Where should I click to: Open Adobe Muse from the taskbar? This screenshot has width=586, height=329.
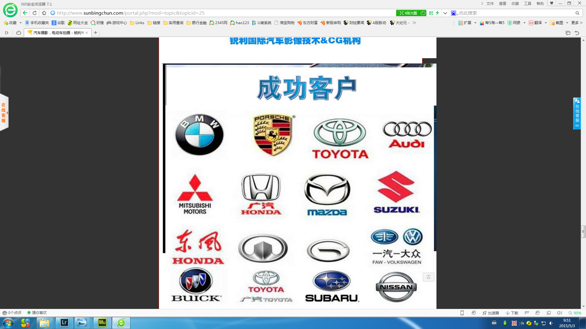(102, 323)
